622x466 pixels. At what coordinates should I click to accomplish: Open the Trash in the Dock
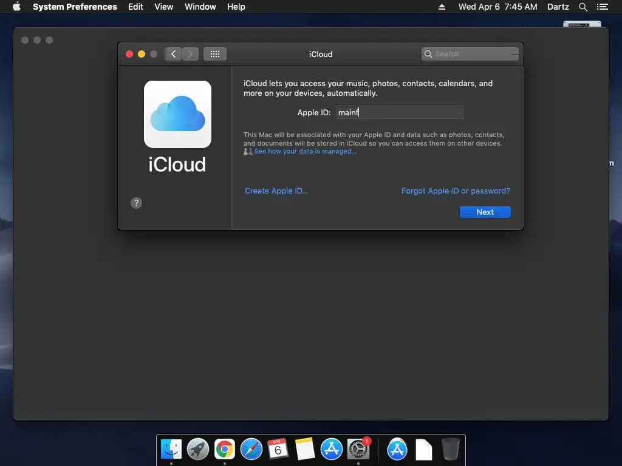point(450,449)
